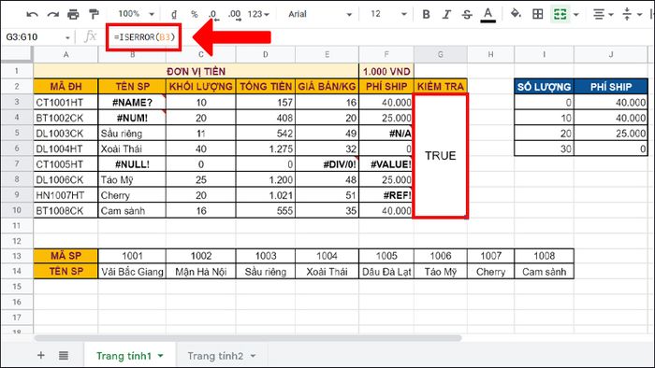Print the spreadsheet

point(74,15)
